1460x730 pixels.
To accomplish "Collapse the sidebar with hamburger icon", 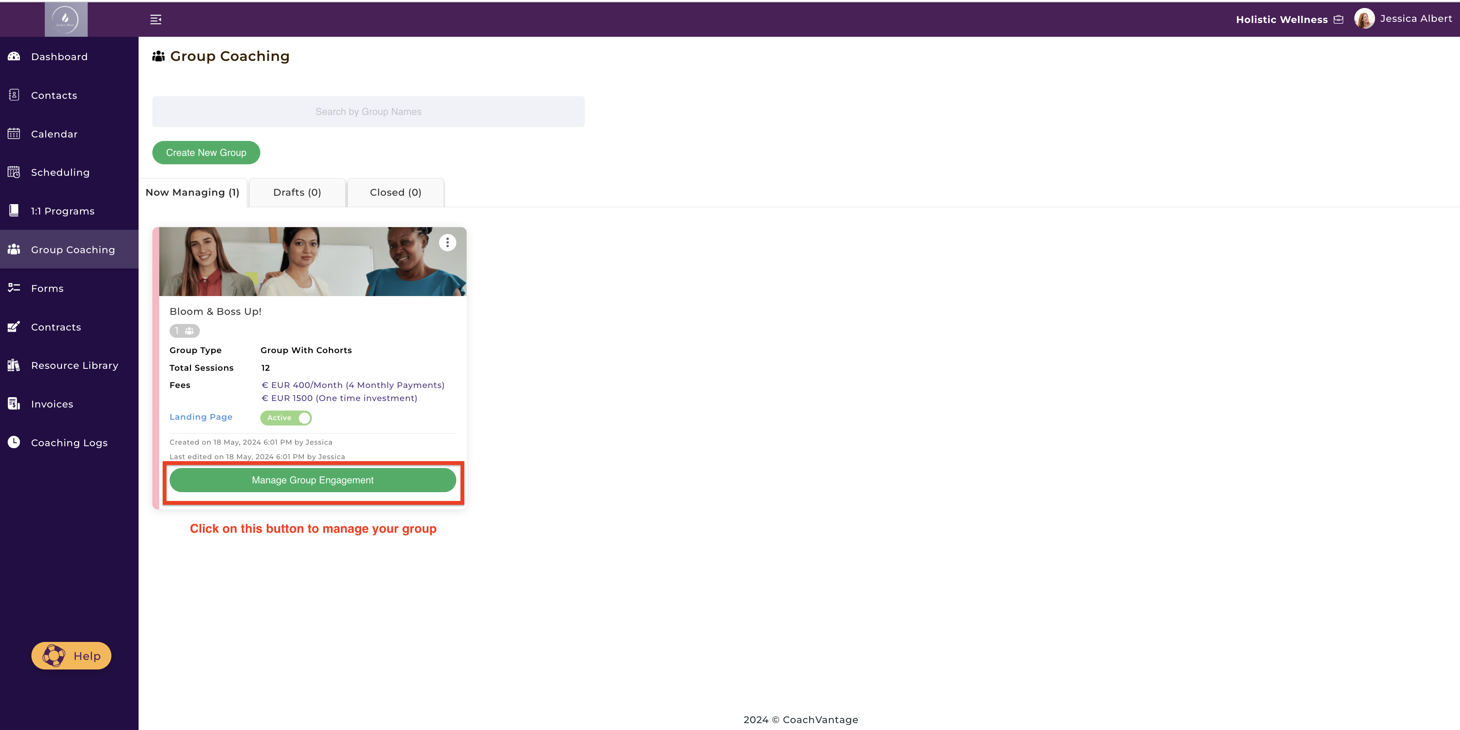I will point(156,20).
